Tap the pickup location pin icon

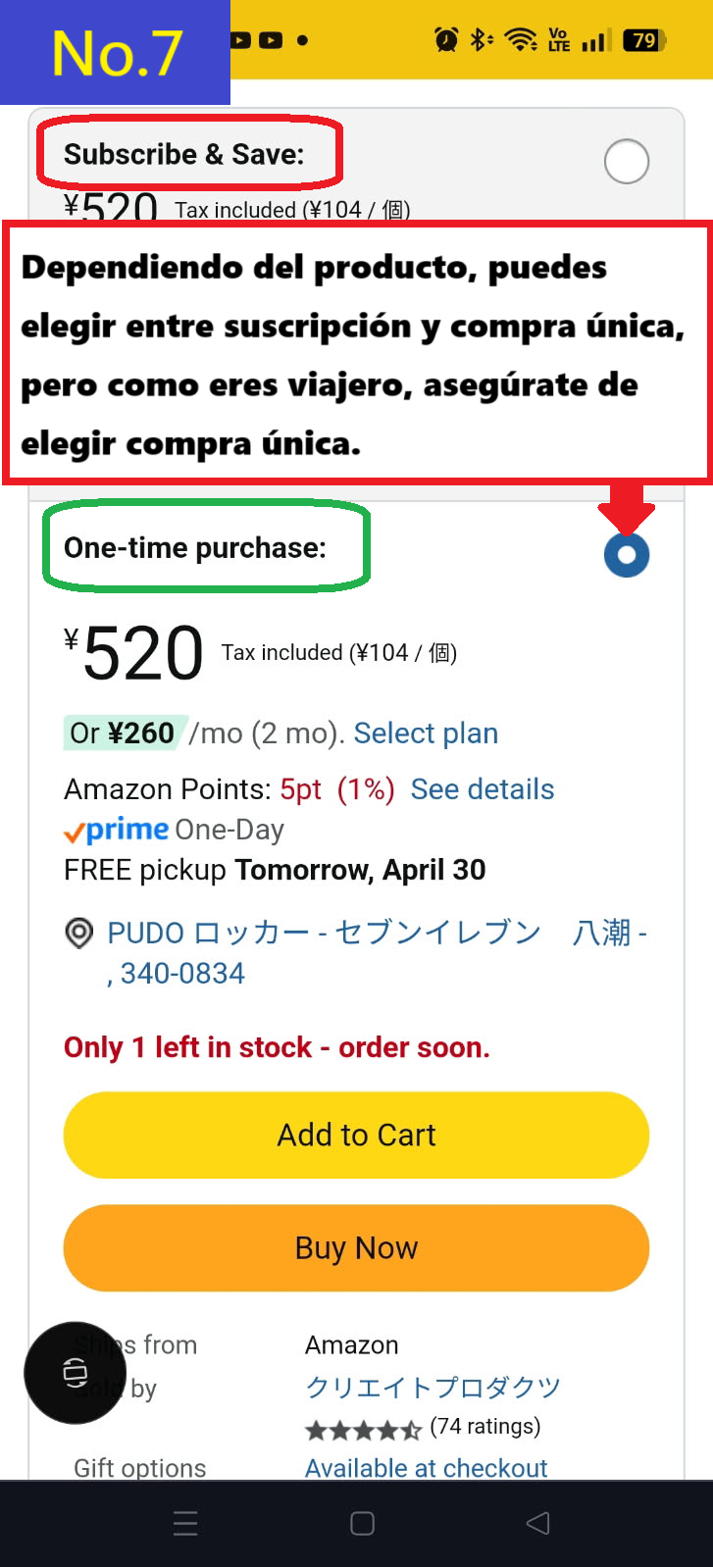78,933
